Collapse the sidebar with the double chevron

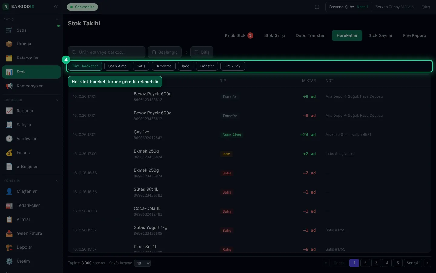pos(56,7)
